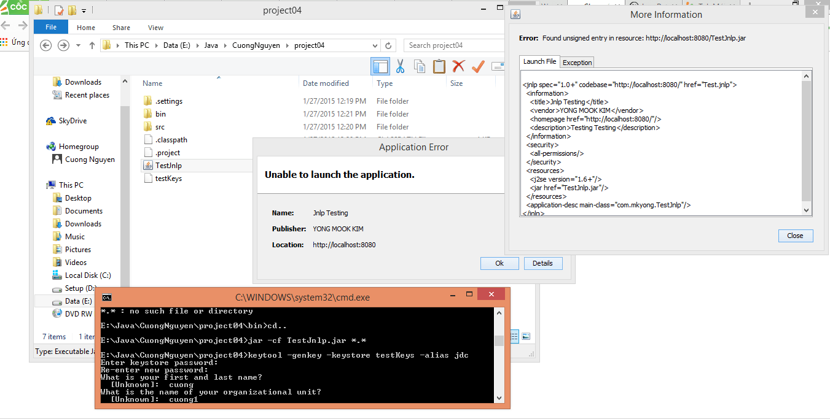The height and width of the screenshot is (419, 830).
Task: Expand the breadcrumb arrow after Data (E:)
Action: point(197,45)
